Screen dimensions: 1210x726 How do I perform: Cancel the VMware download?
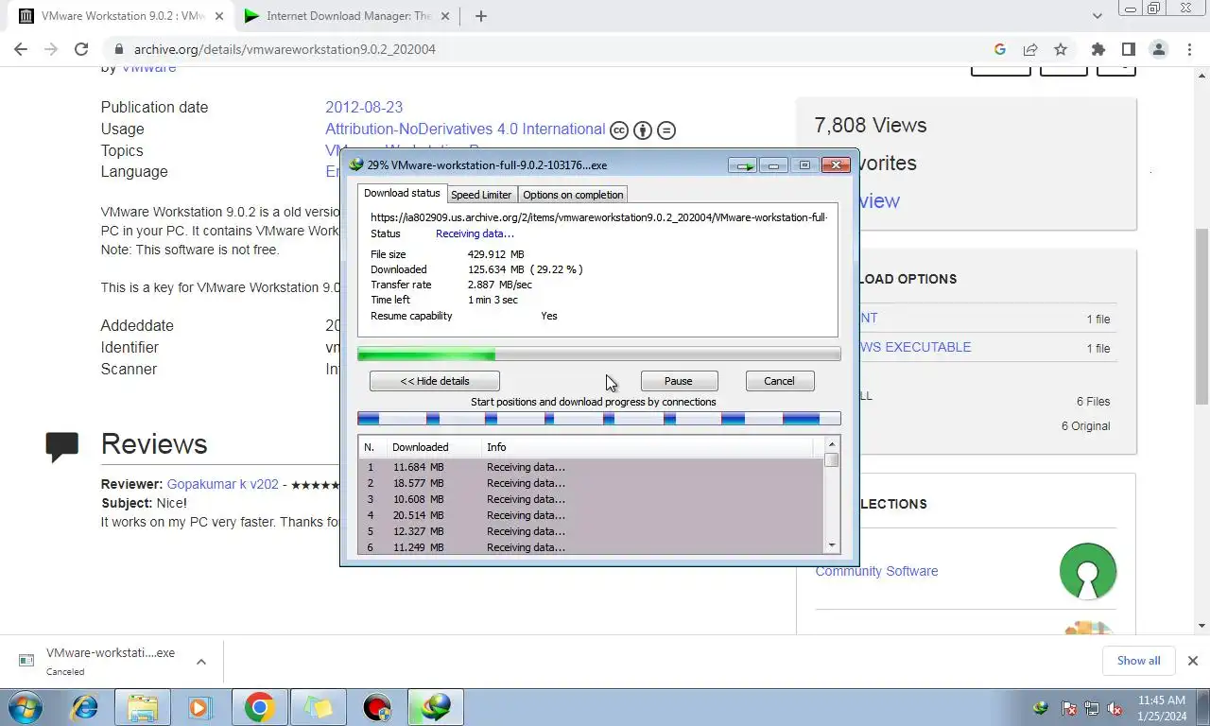tap(779, 381)
